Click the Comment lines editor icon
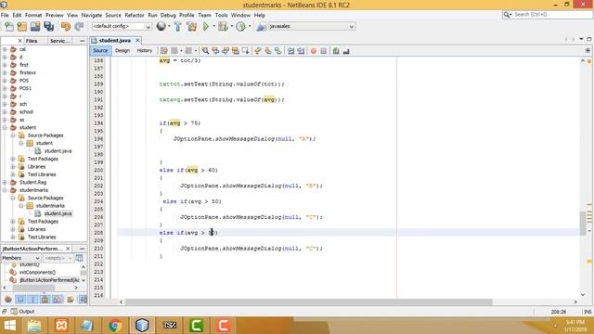594x334 pixels. click(336, 51)
